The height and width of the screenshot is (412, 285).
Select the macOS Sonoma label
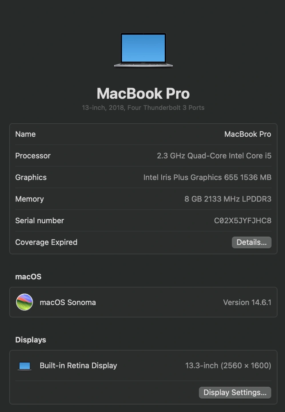coord(68,302)
